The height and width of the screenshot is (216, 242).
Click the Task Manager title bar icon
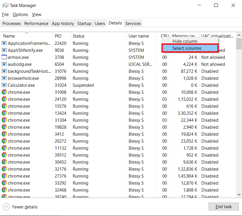click(6, 5)
